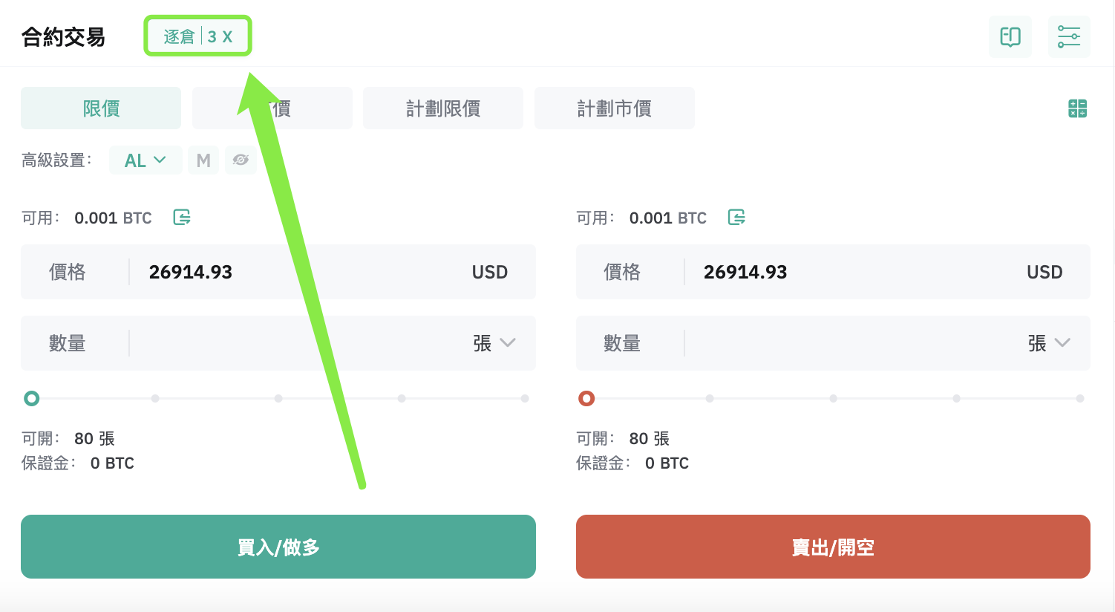Screen dimensions: 1115x612
Task: Select the 限價 order tab
Action: 101,108
